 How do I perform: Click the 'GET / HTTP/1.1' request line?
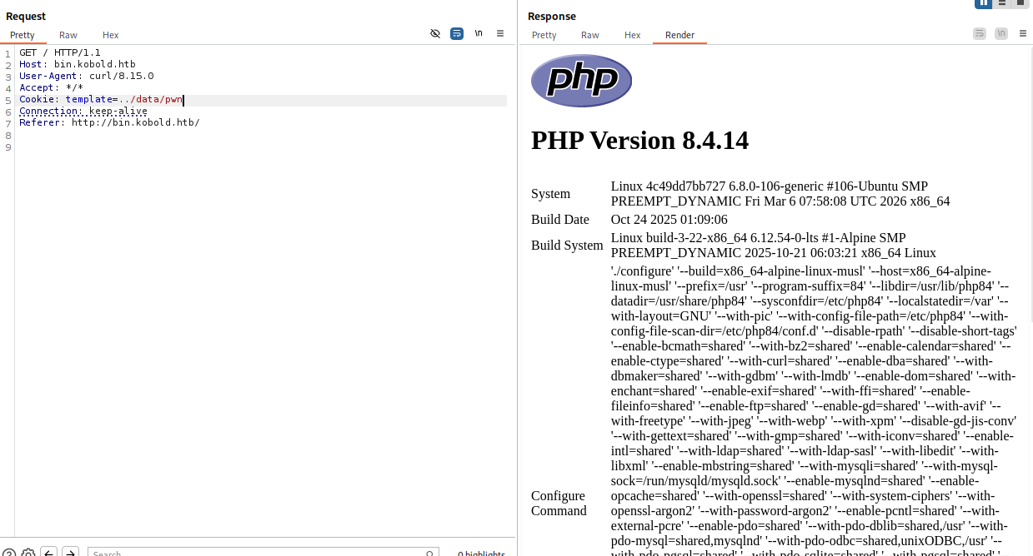point(60,52)
